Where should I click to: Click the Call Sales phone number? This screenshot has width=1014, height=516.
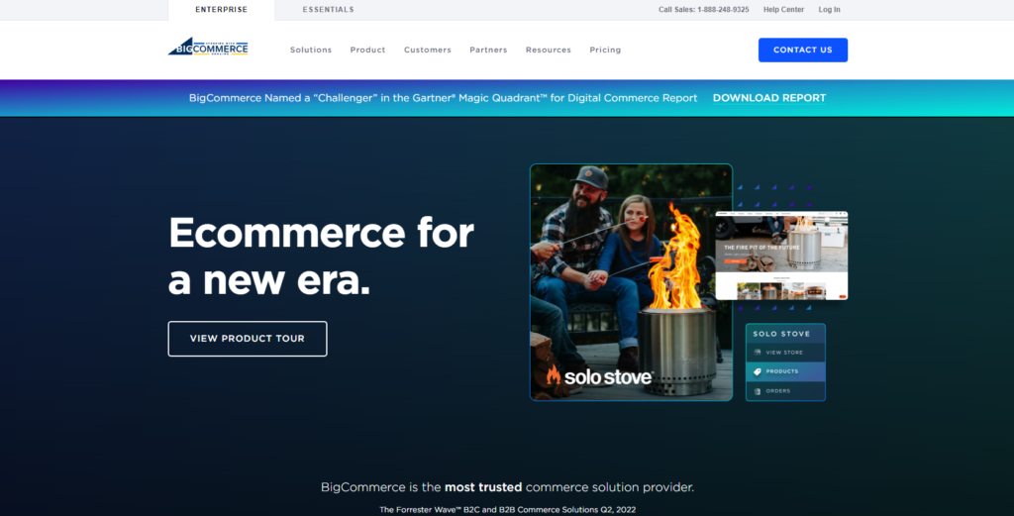pyautogui.click(x=704, y=10)
